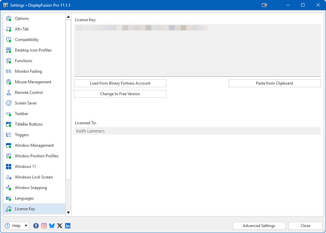326x233 pixels.
Task: Click the Paste from Clipboard button
Action: pos(274,83)
